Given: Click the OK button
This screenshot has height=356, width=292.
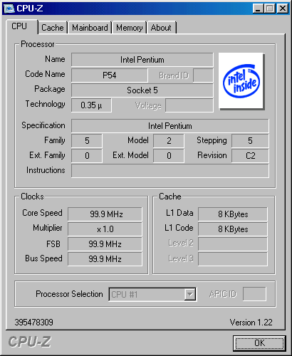Looking at the screenshot, I should click(259, 343).
